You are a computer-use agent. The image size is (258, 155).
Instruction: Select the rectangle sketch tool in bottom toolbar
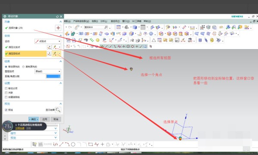(x=90, y=145)
